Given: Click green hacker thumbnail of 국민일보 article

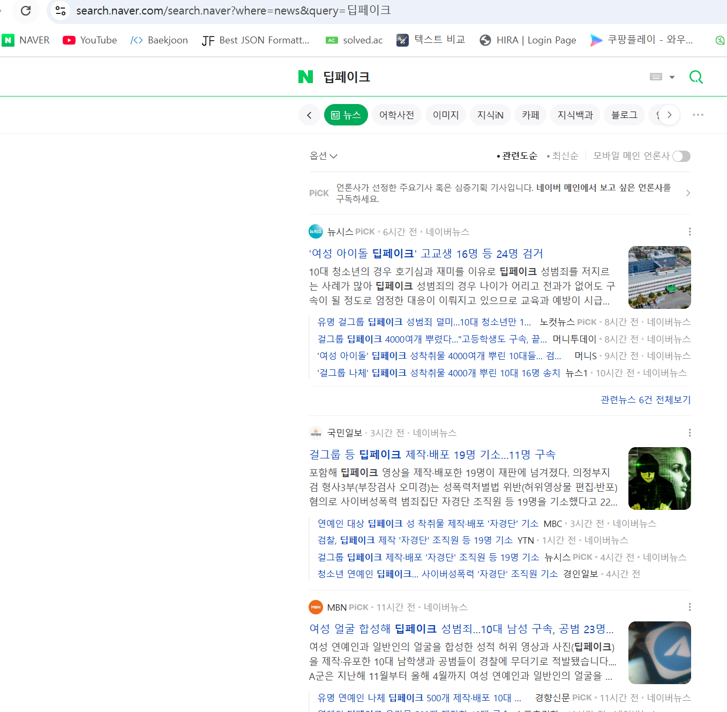Looking at the screenshot, I should (659, 478).
